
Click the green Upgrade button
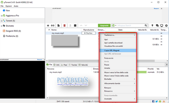pos(104,26)
